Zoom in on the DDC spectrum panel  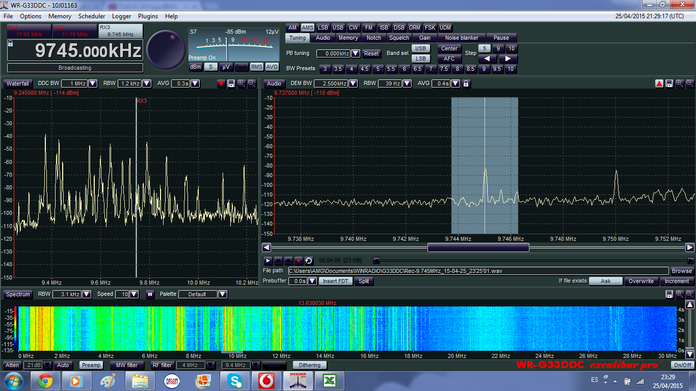point(241,83)
